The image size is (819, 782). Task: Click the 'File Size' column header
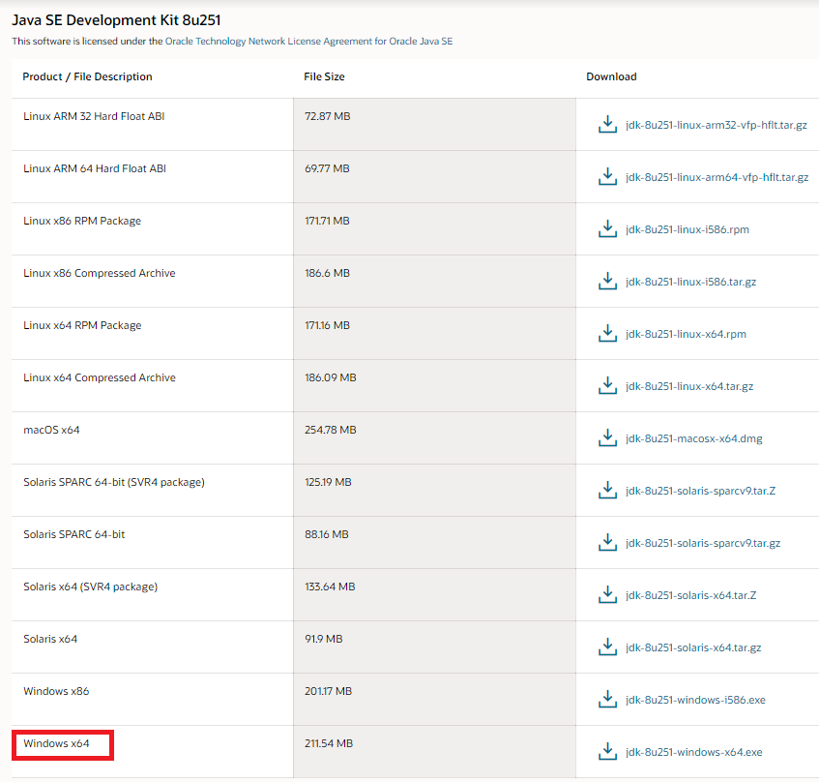coord(324,76)
